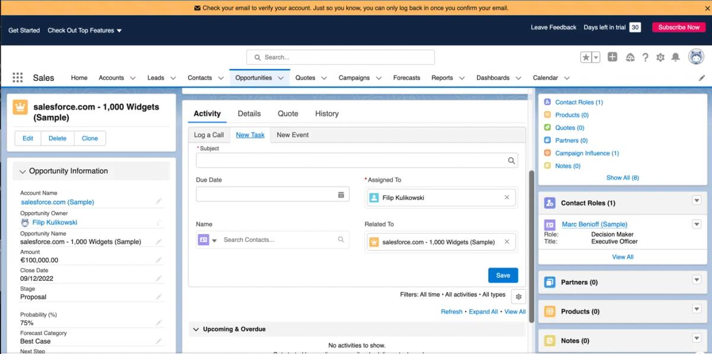Click the Favorites star icon
This screenshot has height=354, width=712.
586,57
